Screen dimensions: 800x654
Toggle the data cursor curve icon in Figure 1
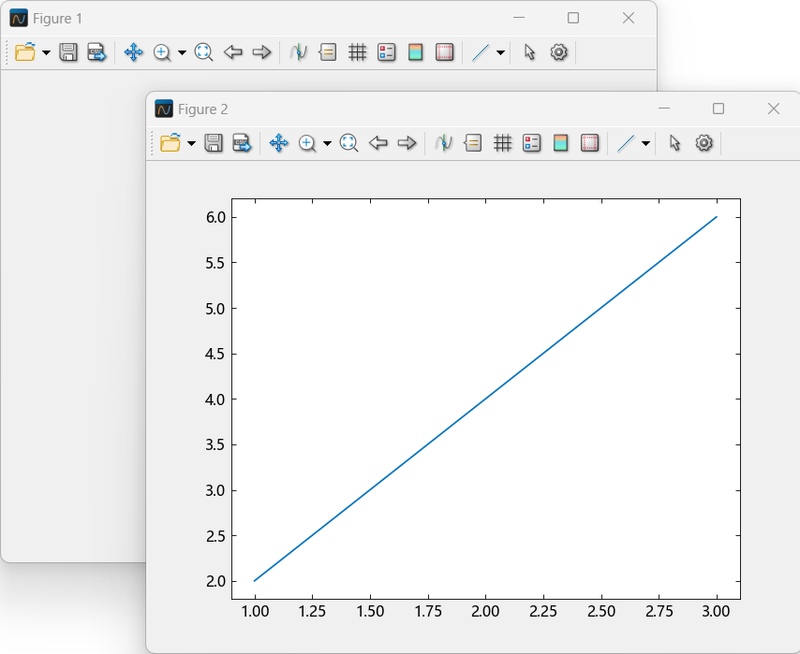(299, 52)
